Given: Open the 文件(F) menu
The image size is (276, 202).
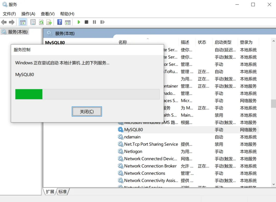Looking at the screenshot, I should click(x=9, y=14).
